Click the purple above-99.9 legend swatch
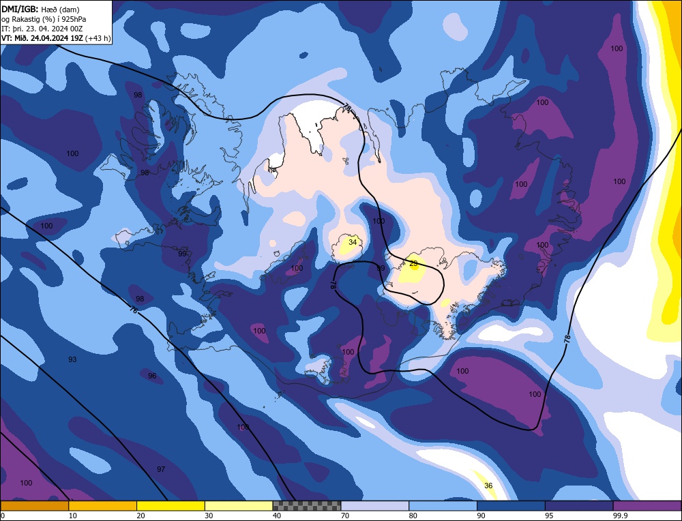 pos(647,505)
